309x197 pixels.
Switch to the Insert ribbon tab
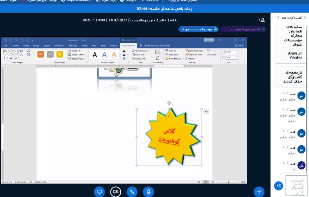point(26,46)
